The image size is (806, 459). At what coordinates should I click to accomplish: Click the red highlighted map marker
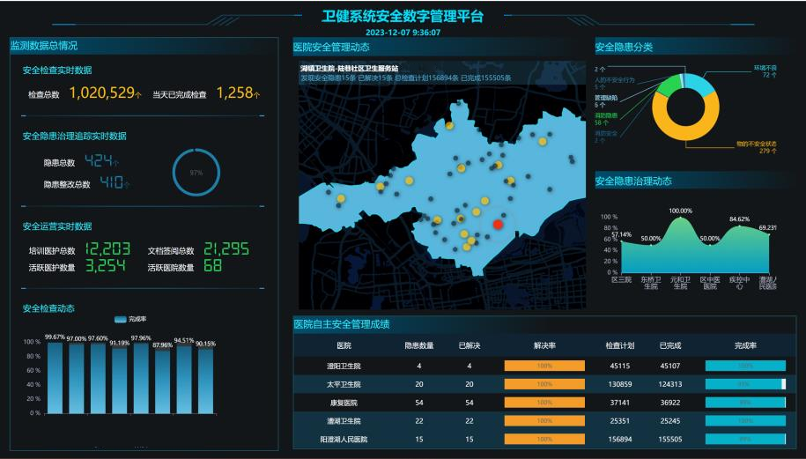tap(498, 225)
